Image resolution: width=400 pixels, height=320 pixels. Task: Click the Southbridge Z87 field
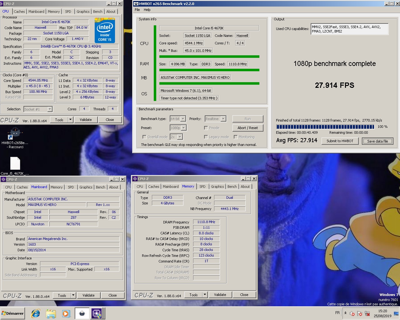73,217
